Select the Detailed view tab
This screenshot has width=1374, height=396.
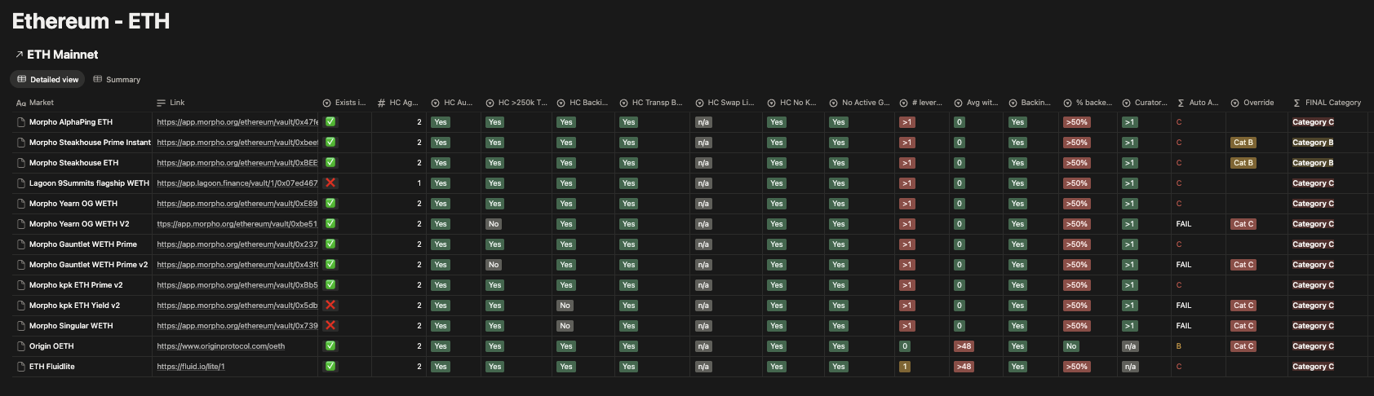48,79
